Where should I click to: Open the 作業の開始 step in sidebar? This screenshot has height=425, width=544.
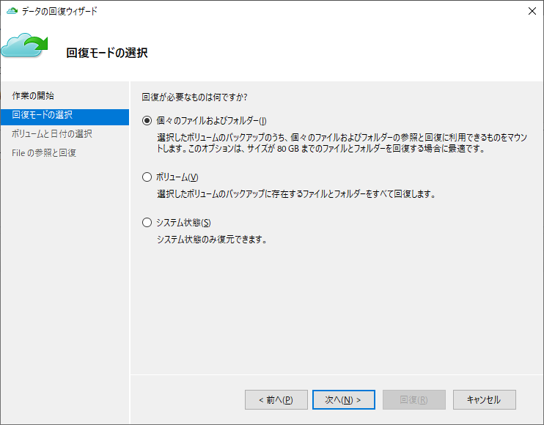pos(33,96)
